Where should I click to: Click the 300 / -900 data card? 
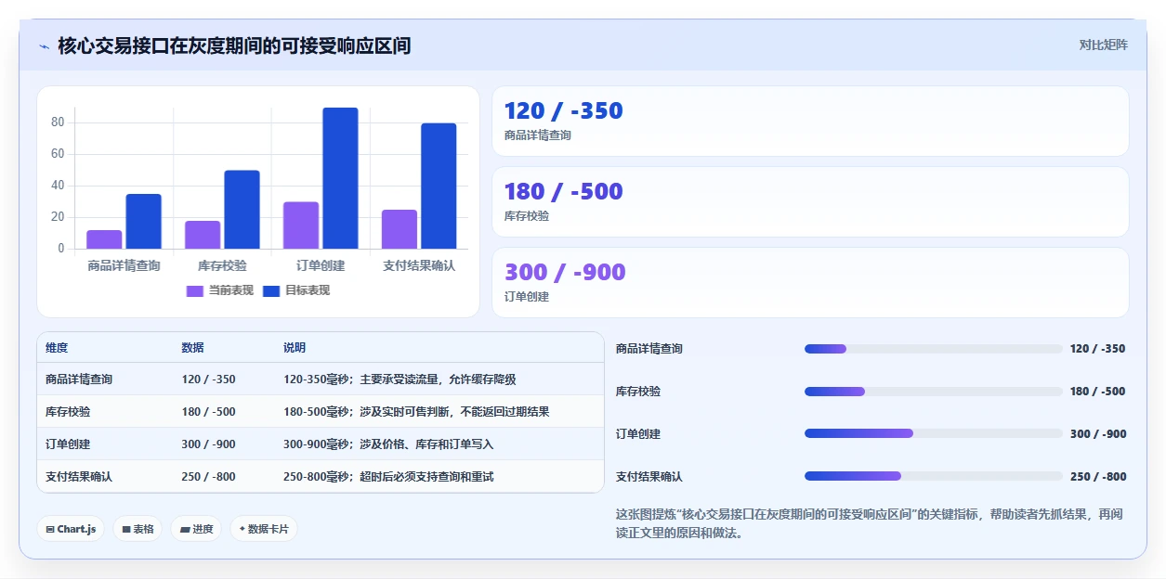point(810,283)
